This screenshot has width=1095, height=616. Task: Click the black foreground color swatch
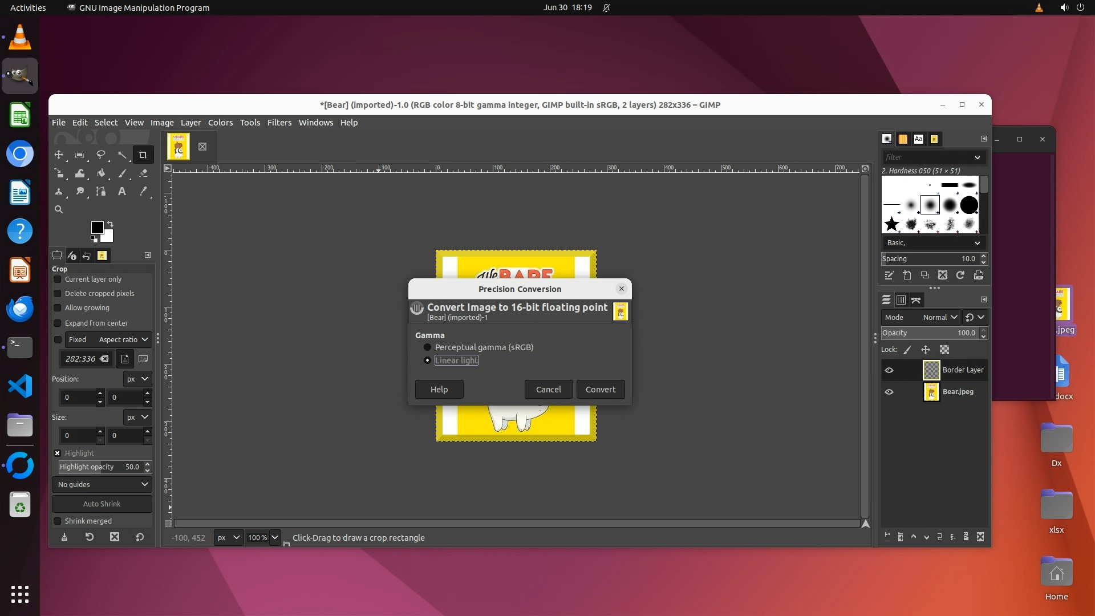[x=96, y=228]
